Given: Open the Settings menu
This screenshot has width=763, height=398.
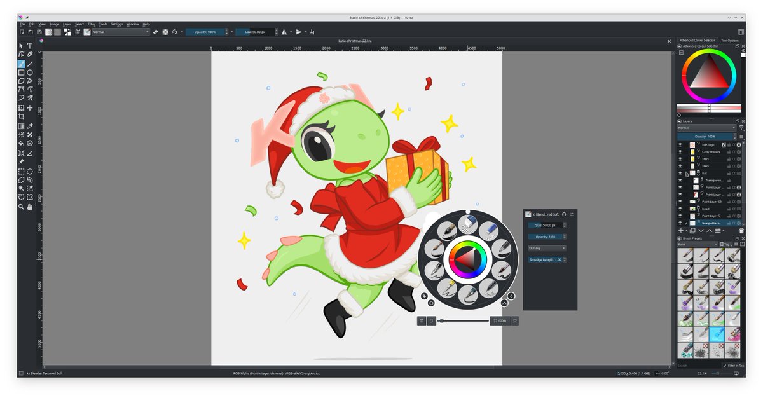Looking at the screenshot, I should coord(116,24).
